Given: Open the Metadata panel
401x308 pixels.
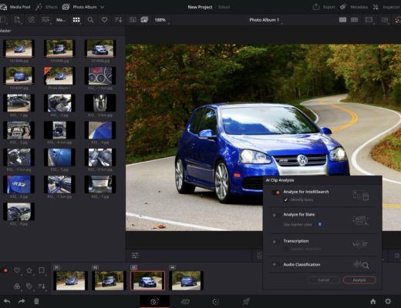Looking at the screenshot, I should pos(354,7).
